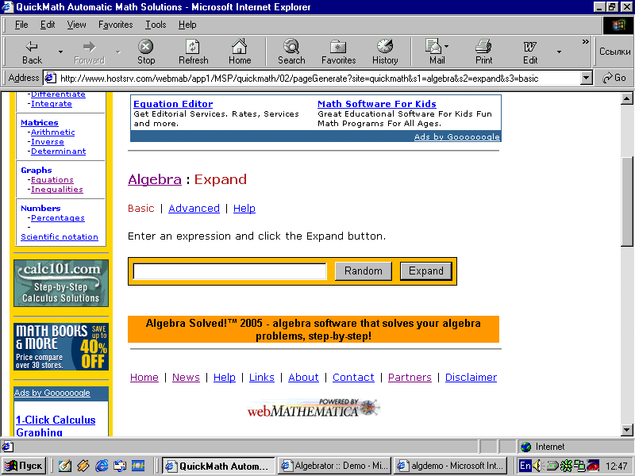Open the Favorites toolbar button
This screenshot has height=476, width=635.
pyautogui.click(x=339, y=52)
